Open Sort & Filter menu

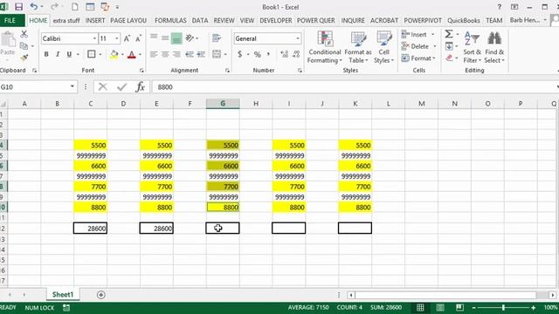pos(472,47)
